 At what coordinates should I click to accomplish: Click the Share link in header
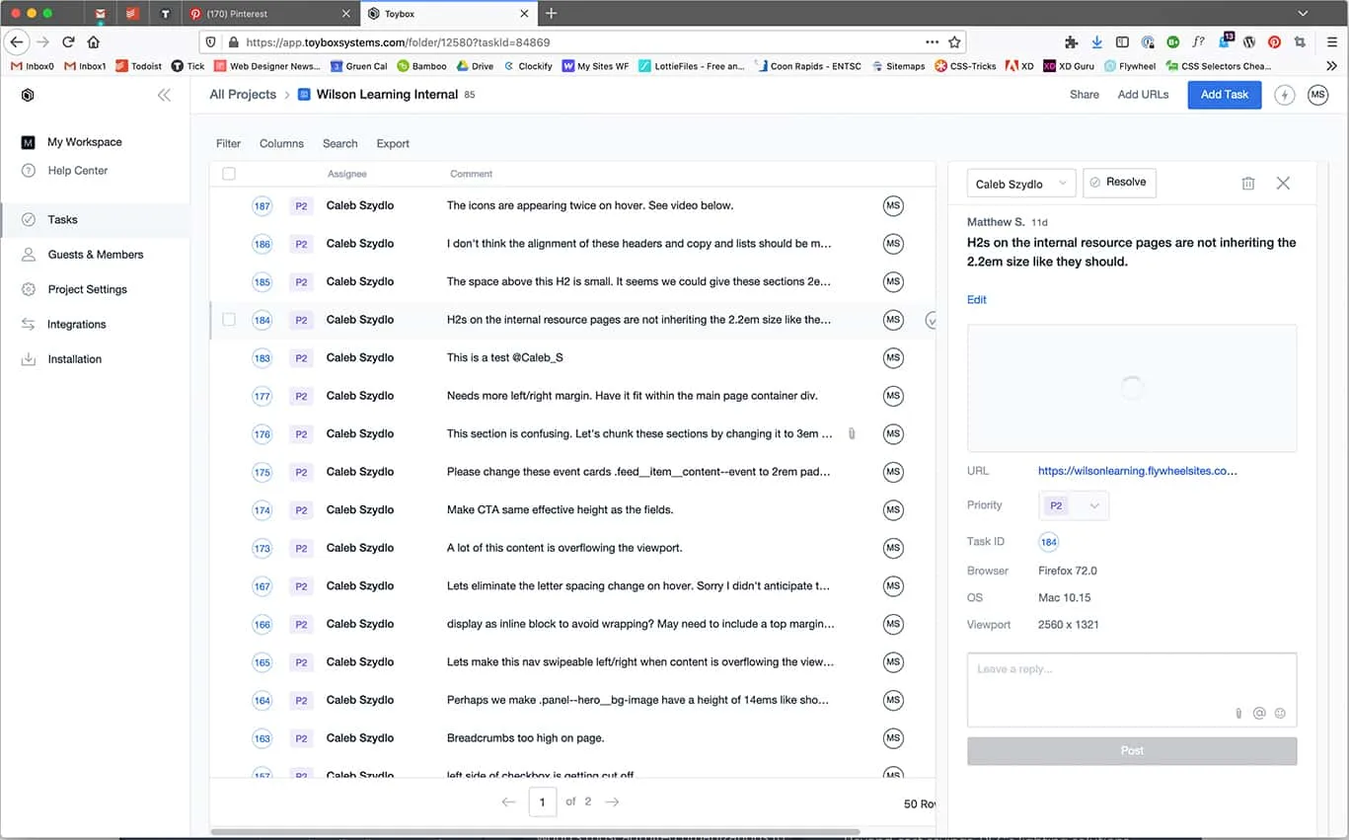(1084, 95)
